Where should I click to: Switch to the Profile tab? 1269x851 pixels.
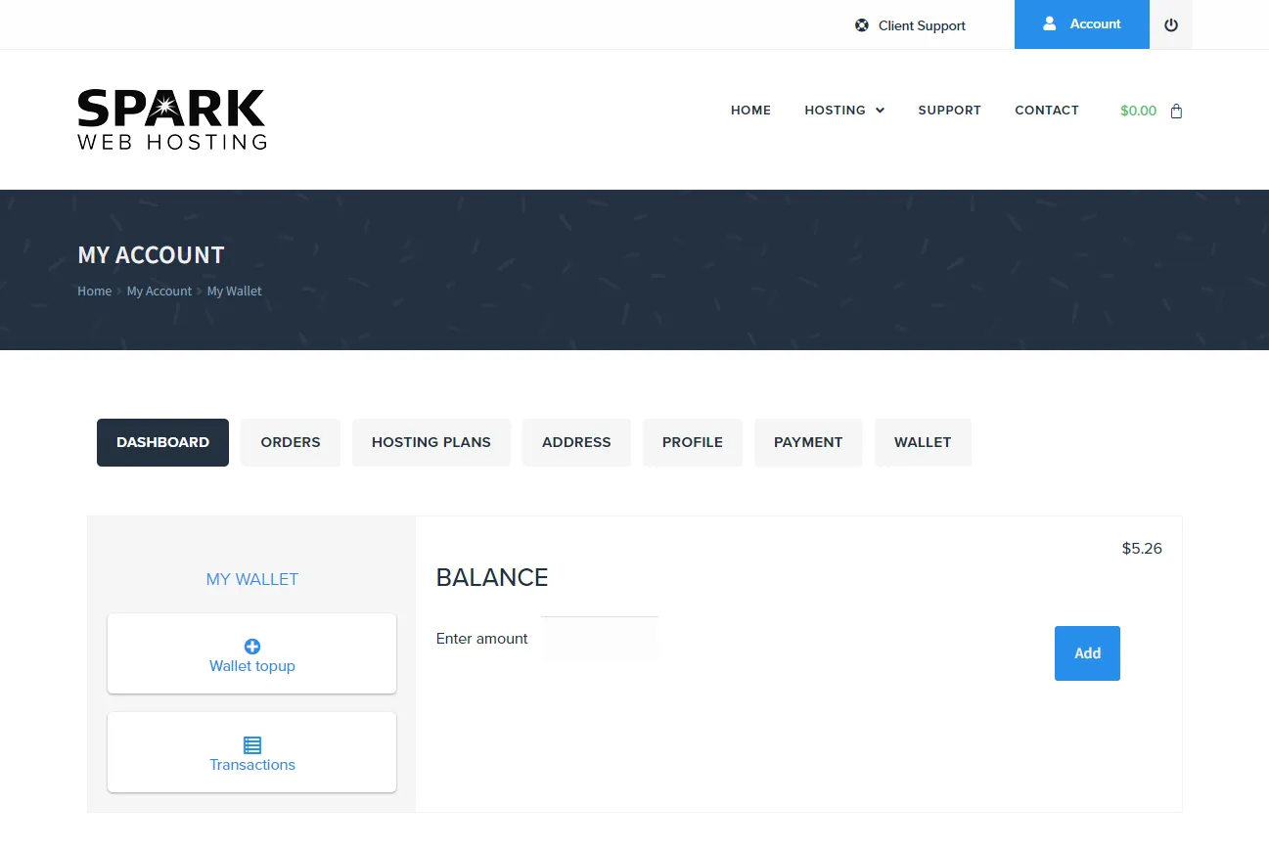tap(692, 442)
